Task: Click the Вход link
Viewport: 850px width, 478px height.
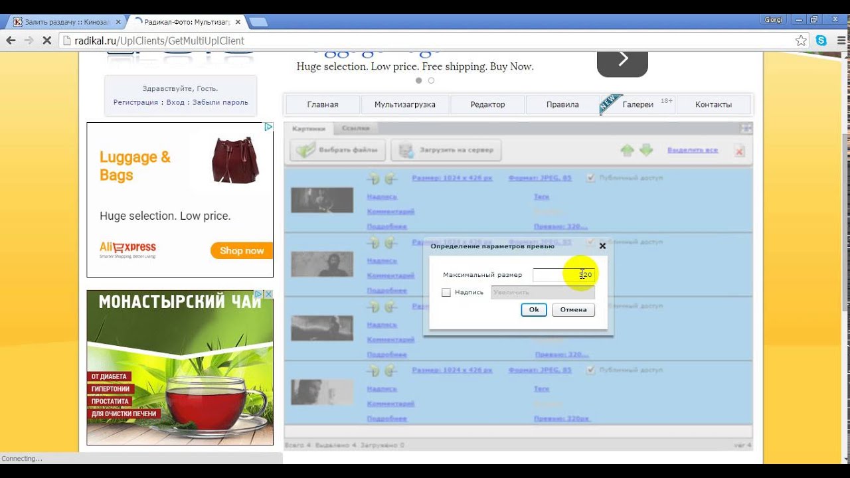Action: pos(175,102)
